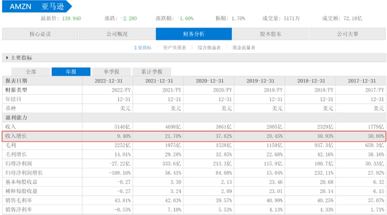387x215 pixels.
Task: Click the 归母净利润 row label
Action: point(18,164)
